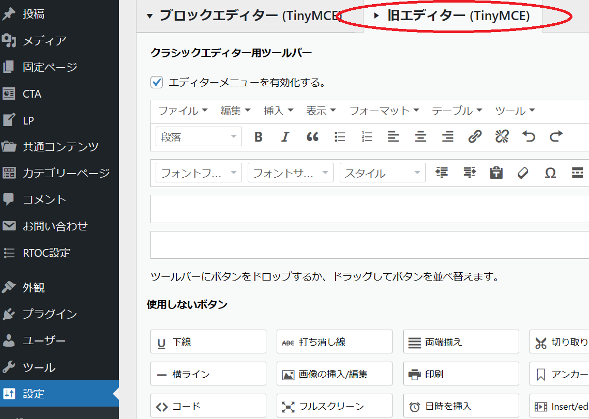
Task: Open the 段落 format dropdown
Action: coord(199,137)
